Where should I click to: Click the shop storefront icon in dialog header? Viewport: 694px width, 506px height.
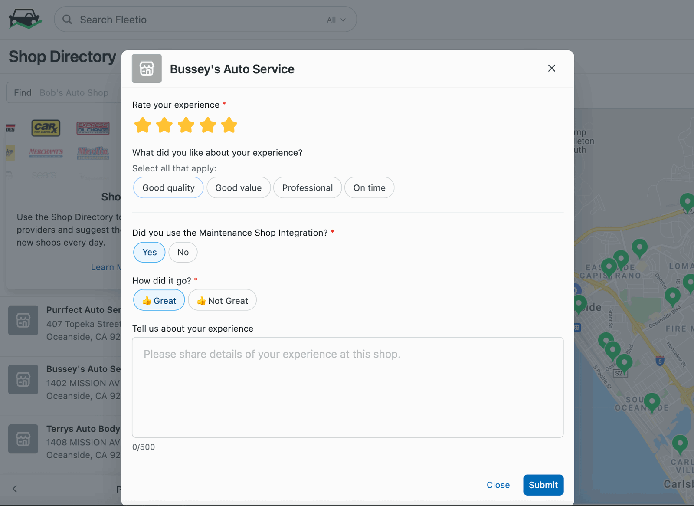coord(147,69)
